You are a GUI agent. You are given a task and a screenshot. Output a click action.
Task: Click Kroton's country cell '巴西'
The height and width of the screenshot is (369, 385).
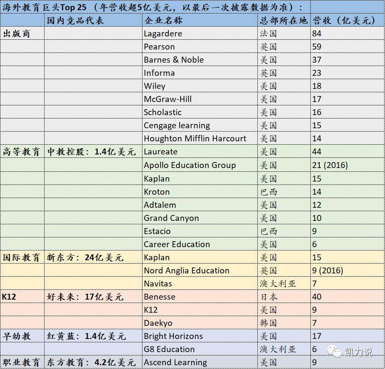click(284, 192)
